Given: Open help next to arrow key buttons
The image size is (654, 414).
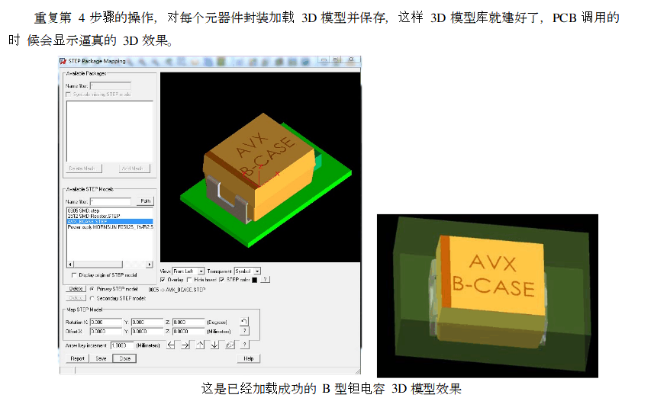Looking at the screenshot, I should tap(245, 345).
